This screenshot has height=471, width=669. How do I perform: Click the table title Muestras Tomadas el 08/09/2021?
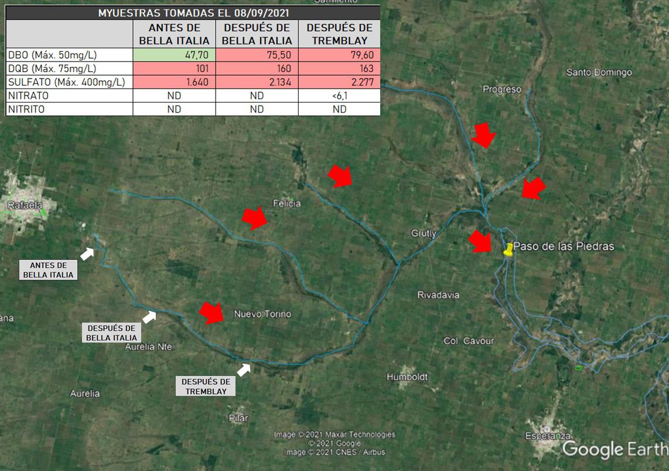(x=193, y=12)
